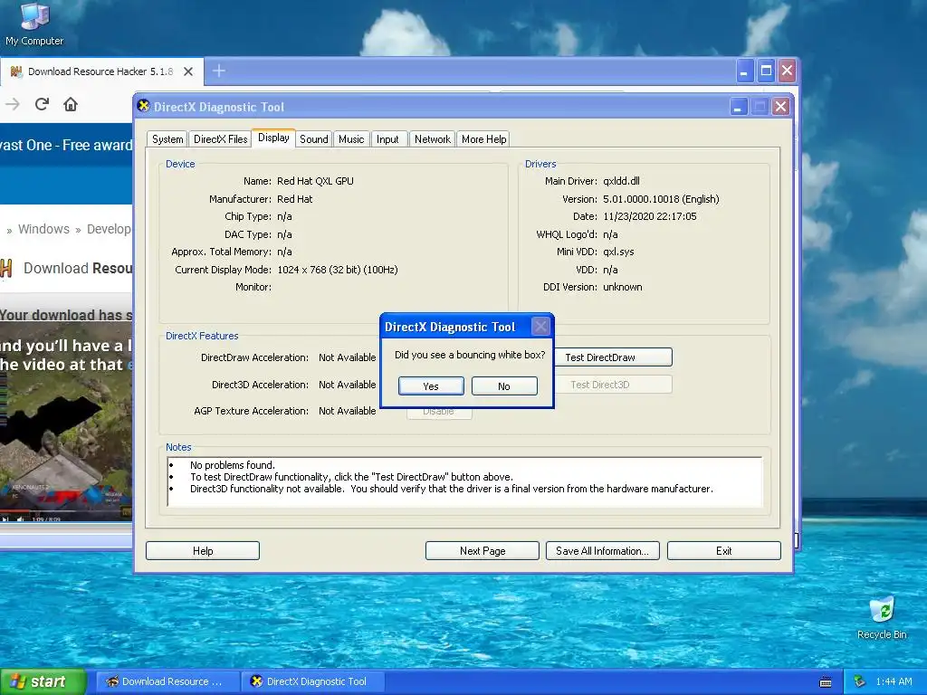Click the Next Page button
The image size is (927, 695).
pos(483,550)
